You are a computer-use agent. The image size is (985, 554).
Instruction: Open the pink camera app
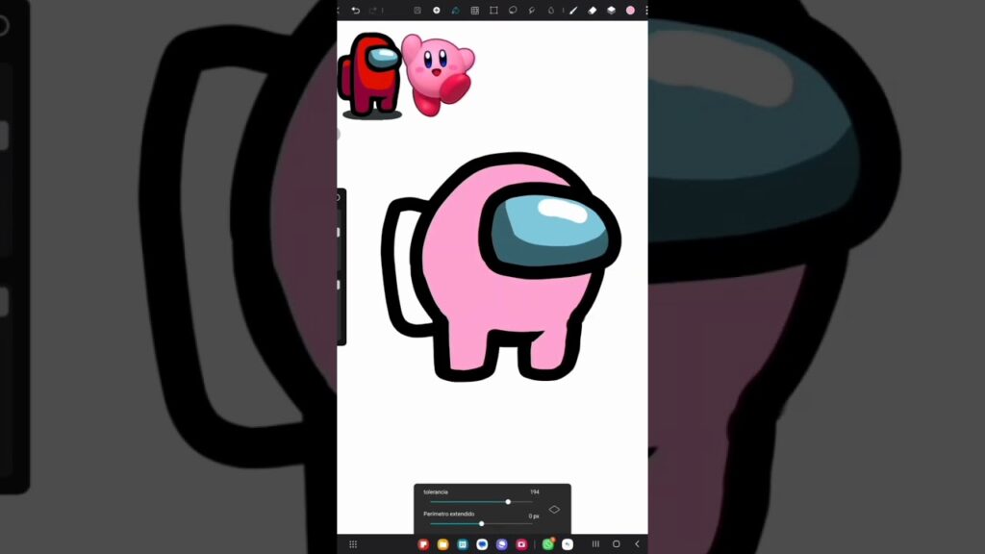pyautogui.click(x=520, y=544)
